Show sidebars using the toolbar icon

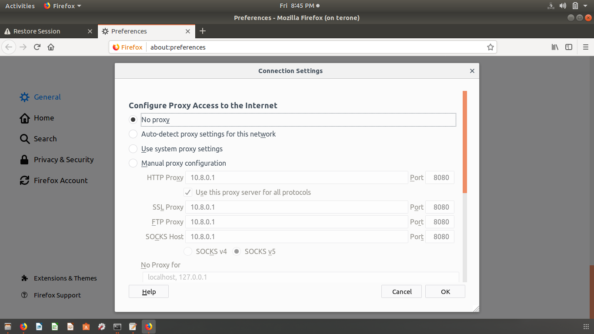click(x=569, y=47)
